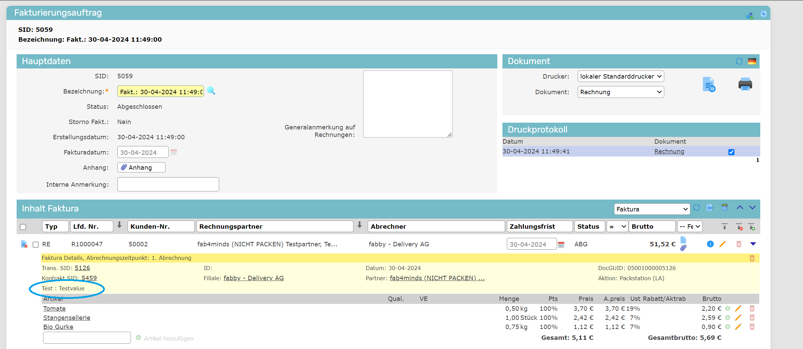Click the orange edit pencil for Tomate
This screenshot has height=349, width=803.
(x=738, y=308)
